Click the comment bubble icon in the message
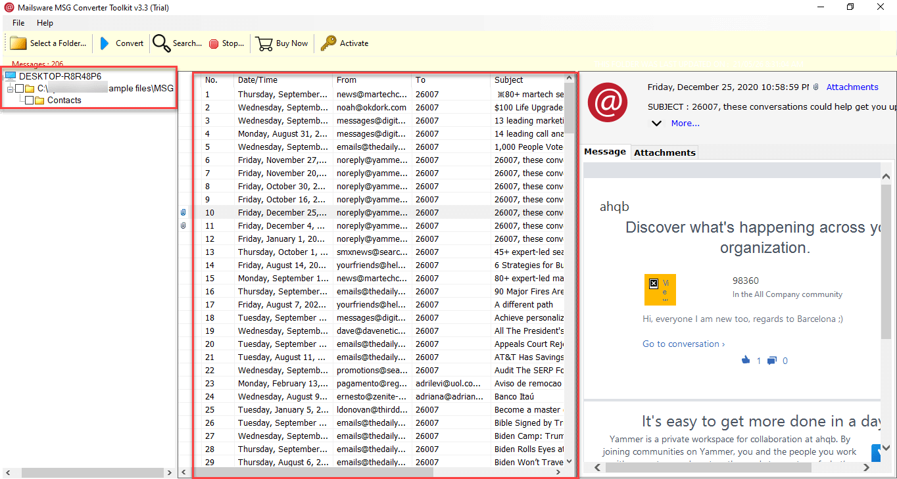This screenshot has width=897, height=479. coord(772,360)
